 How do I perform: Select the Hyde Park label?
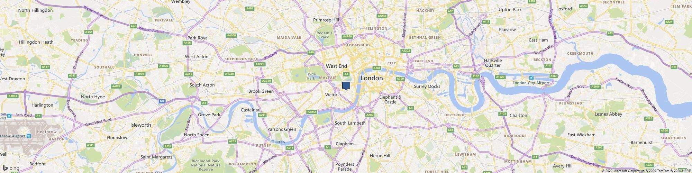311,76
